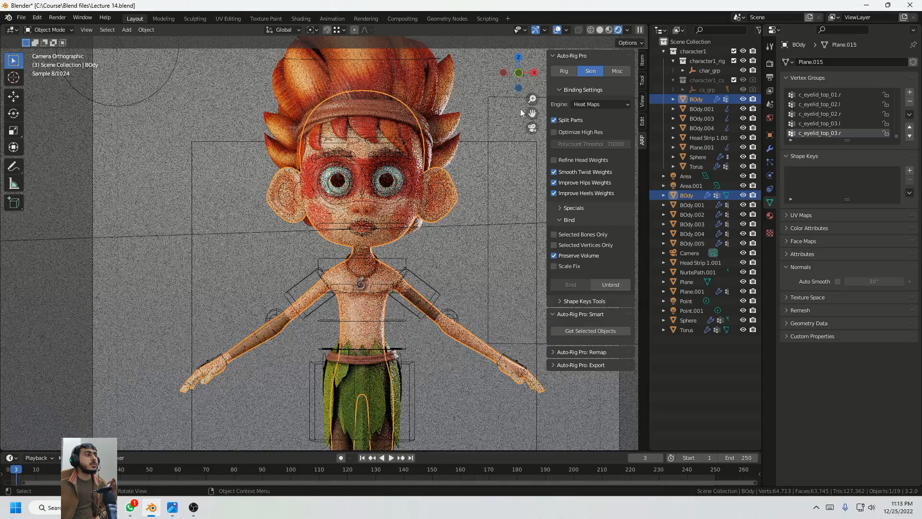Adjust the Polycount Threshold slider
This screenshot has height=519, width=922.
pos(590,144)
